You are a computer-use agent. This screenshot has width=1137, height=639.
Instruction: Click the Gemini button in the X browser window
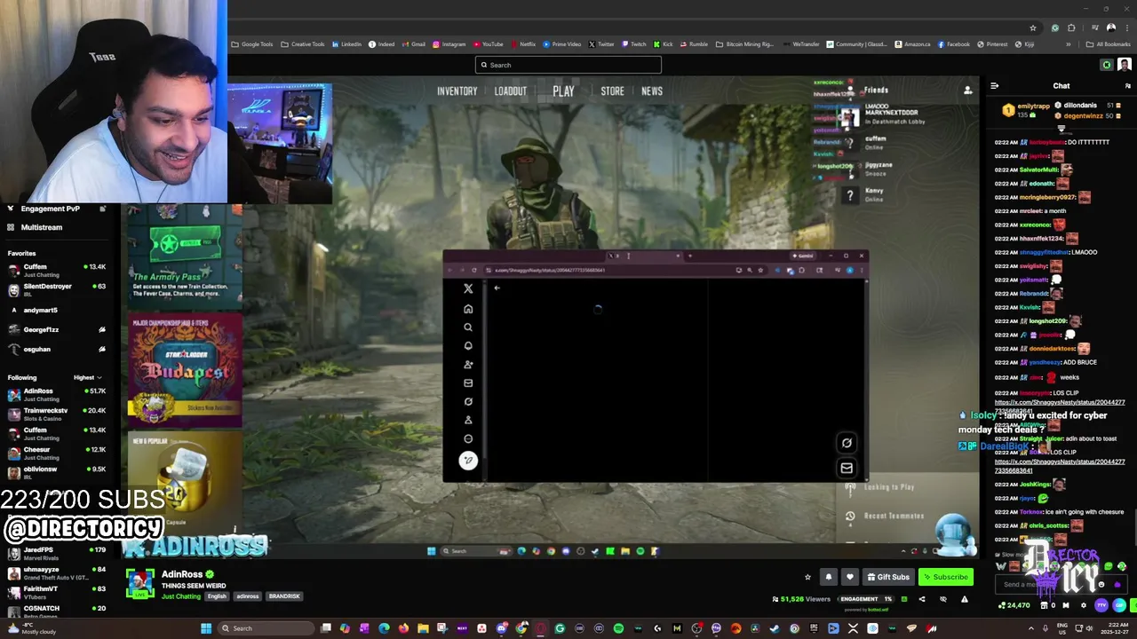pos(804,256)
